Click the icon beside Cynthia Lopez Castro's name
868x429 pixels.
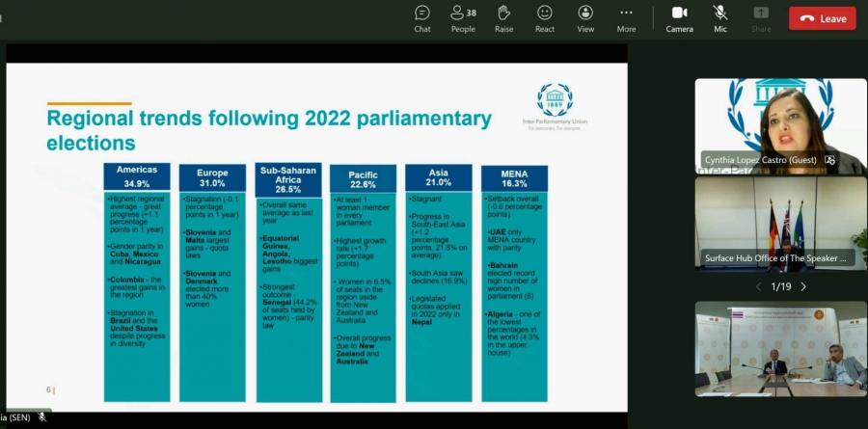pyautogui.click(x=829, y=160)
